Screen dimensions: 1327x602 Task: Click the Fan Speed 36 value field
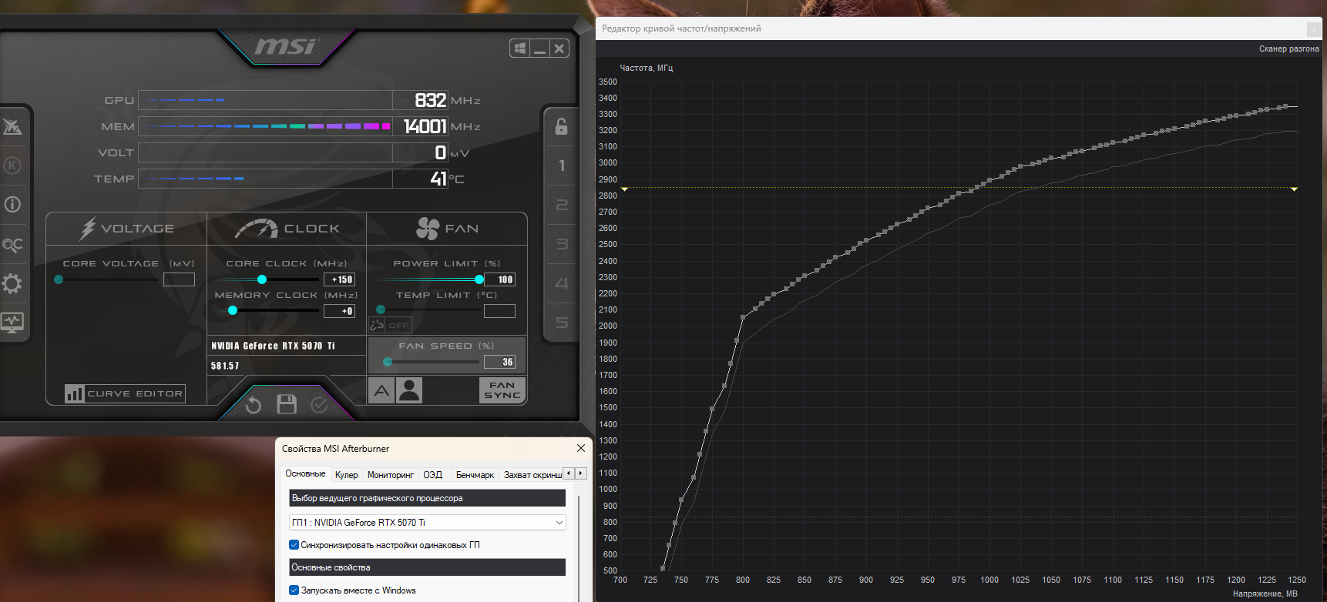tap(499, 362)
